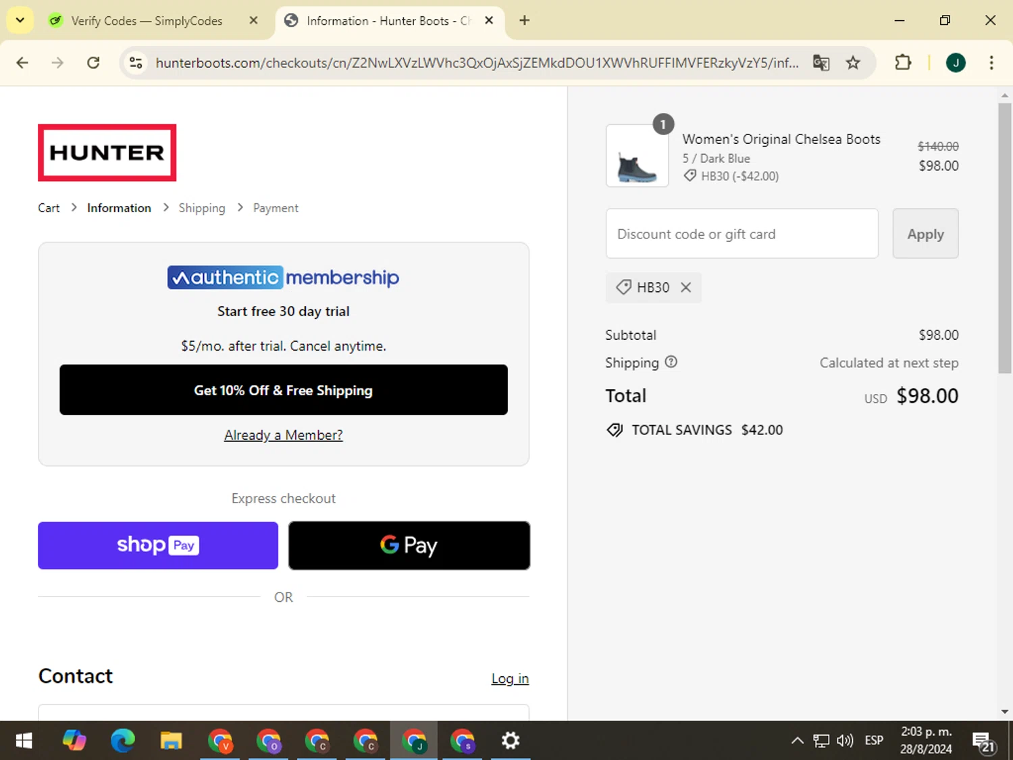Viewport: 1013px width, 760px height.
Task: Open the notification center
Action: coord(985,742)
